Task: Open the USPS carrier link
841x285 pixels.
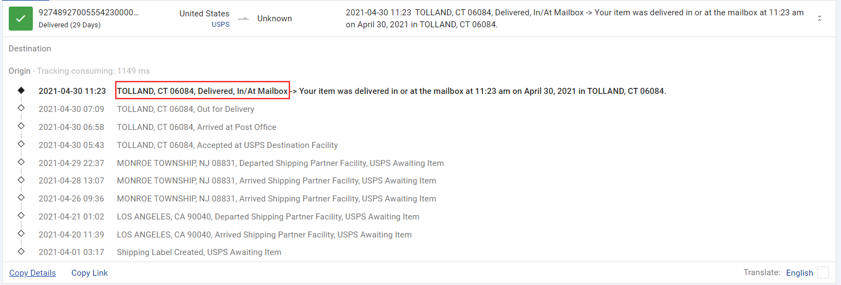Action: pyautogui.click(x=221, y=25)
